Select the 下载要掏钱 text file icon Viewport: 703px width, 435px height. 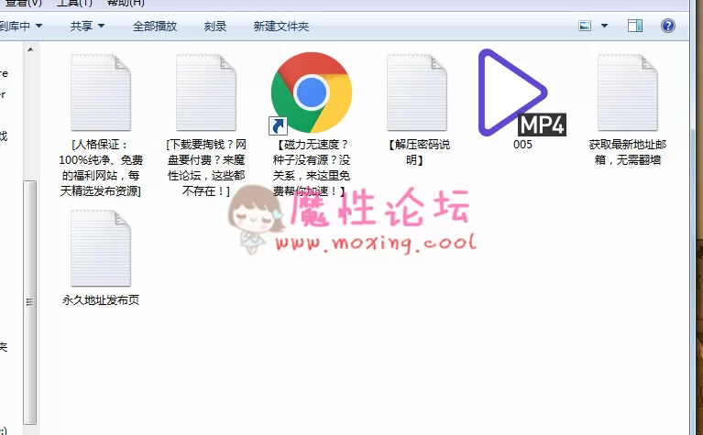coord(206,92)
